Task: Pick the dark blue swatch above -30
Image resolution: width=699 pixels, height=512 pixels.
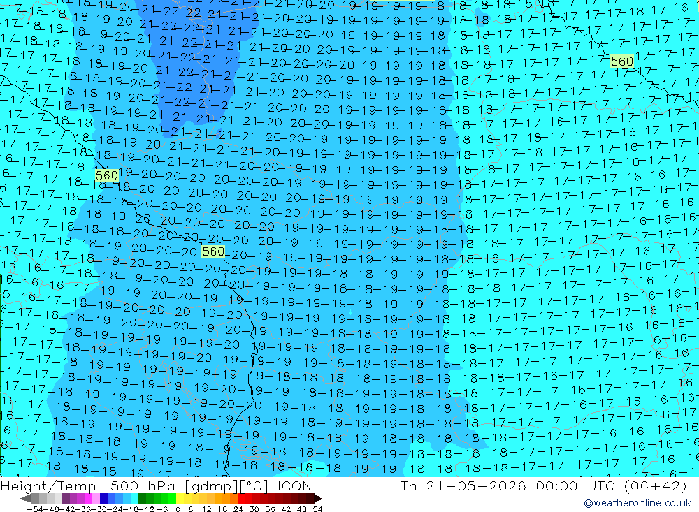Action: [103, 499]
